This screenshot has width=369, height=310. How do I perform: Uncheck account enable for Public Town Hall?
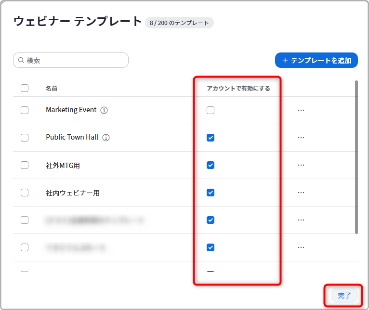pyautogui.click(x=211, y=138)
